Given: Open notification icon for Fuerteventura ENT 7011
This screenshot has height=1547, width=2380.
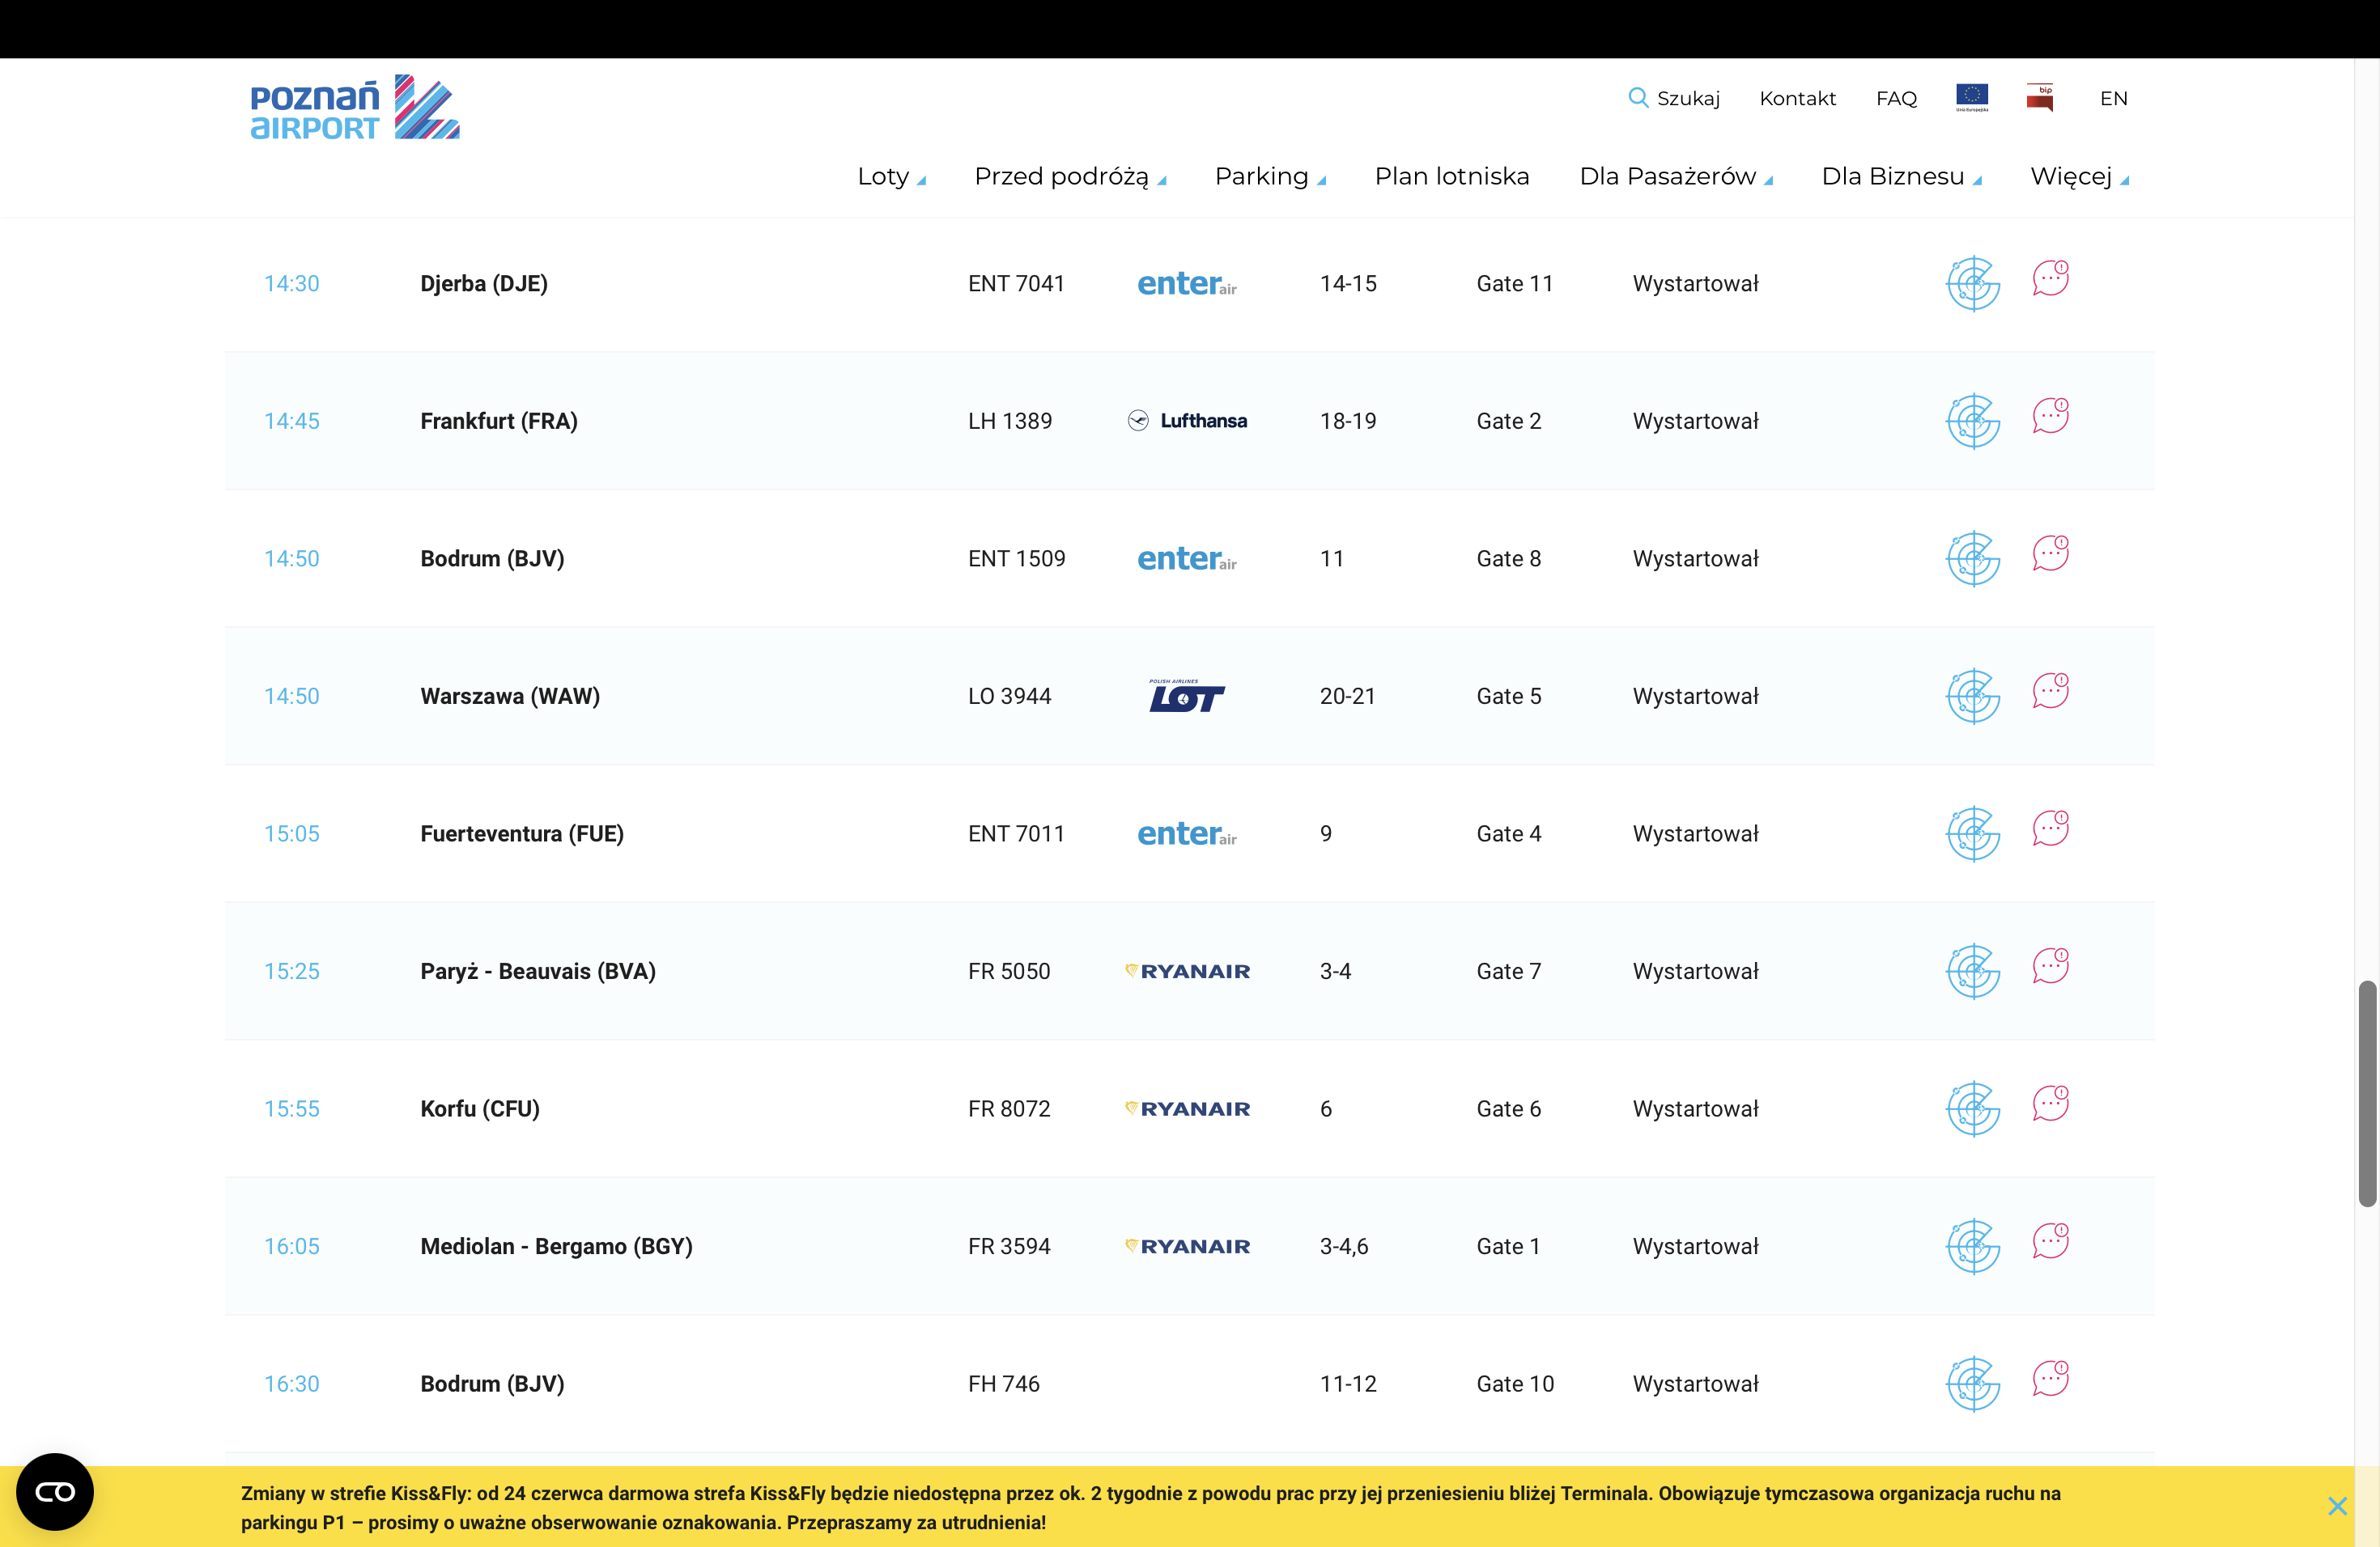Looking at the screenshot, I should (x=2050, y=829).
